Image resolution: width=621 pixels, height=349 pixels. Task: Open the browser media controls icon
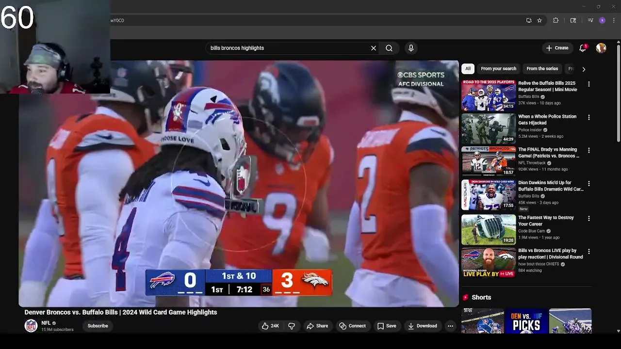[590, 20]
